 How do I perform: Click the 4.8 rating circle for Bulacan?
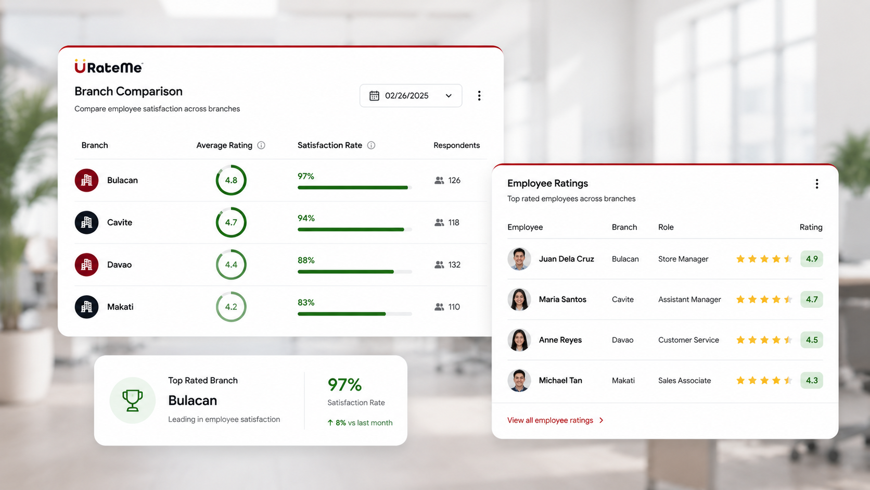(231, 180)
